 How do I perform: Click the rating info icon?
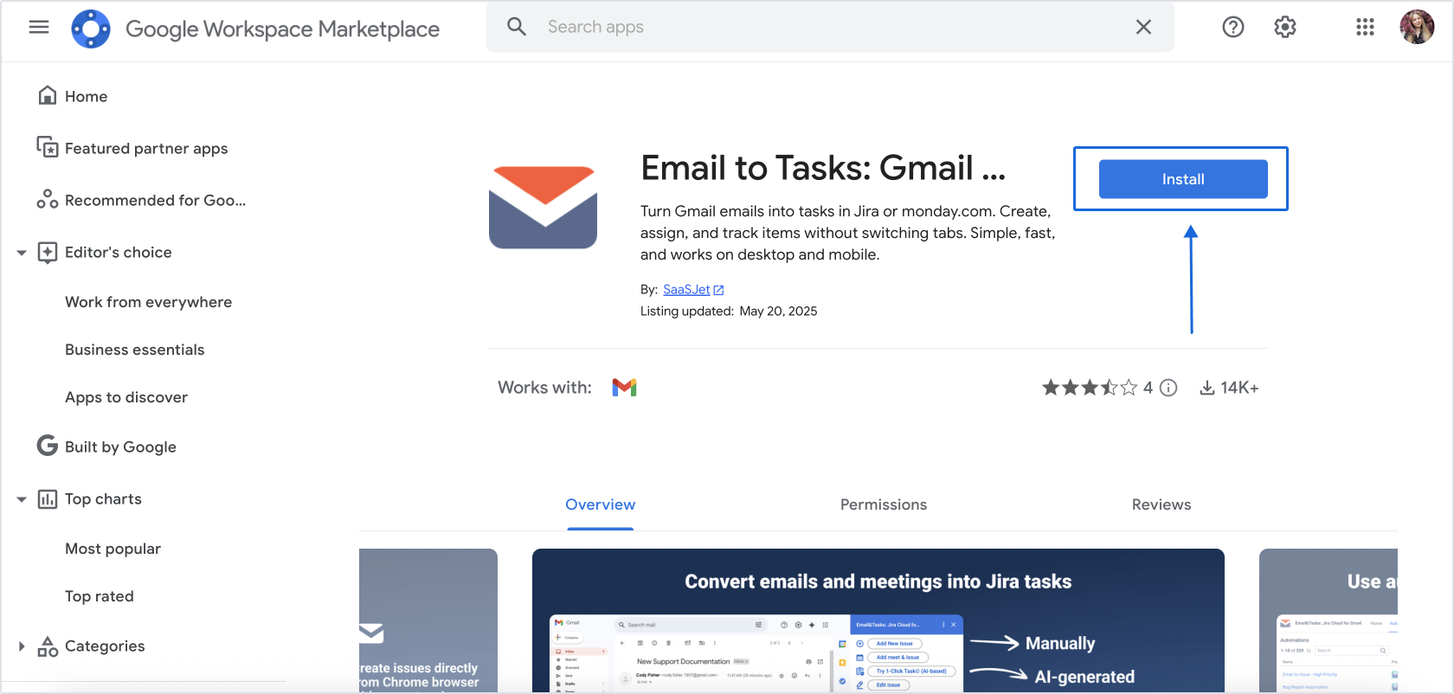pos(1168,388)
